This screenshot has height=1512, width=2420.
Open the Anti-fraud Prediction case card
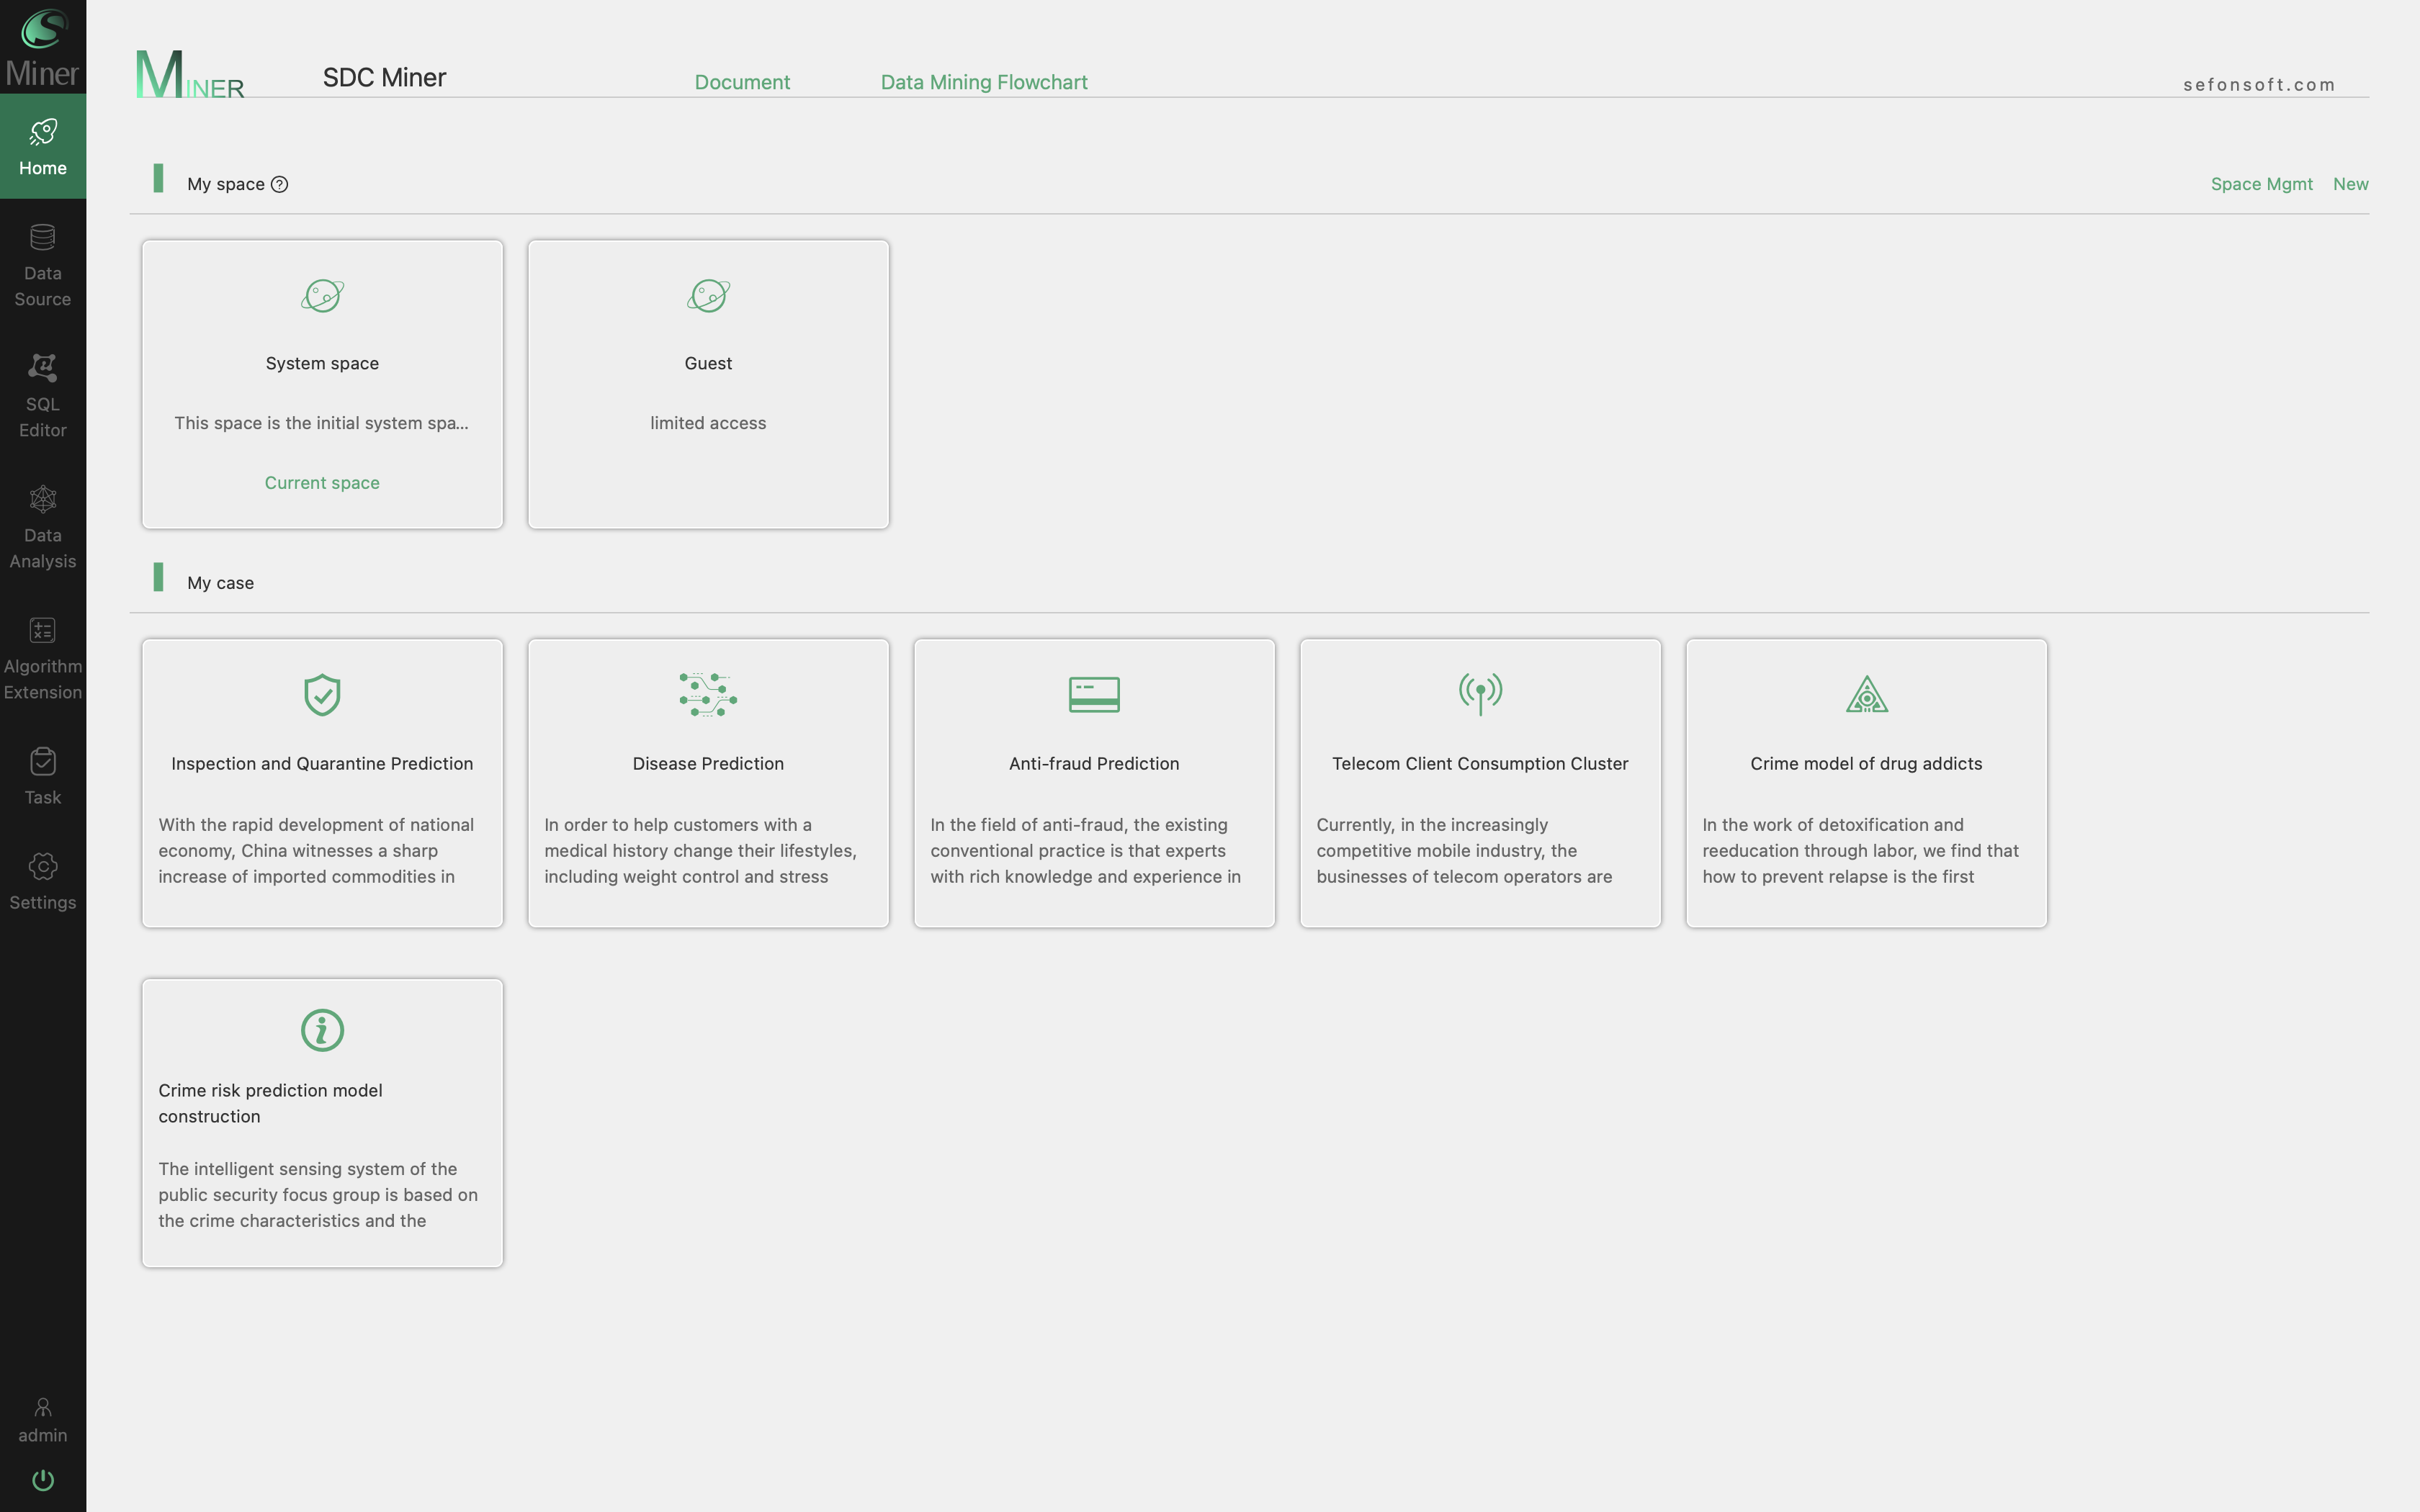(1094, 783)
